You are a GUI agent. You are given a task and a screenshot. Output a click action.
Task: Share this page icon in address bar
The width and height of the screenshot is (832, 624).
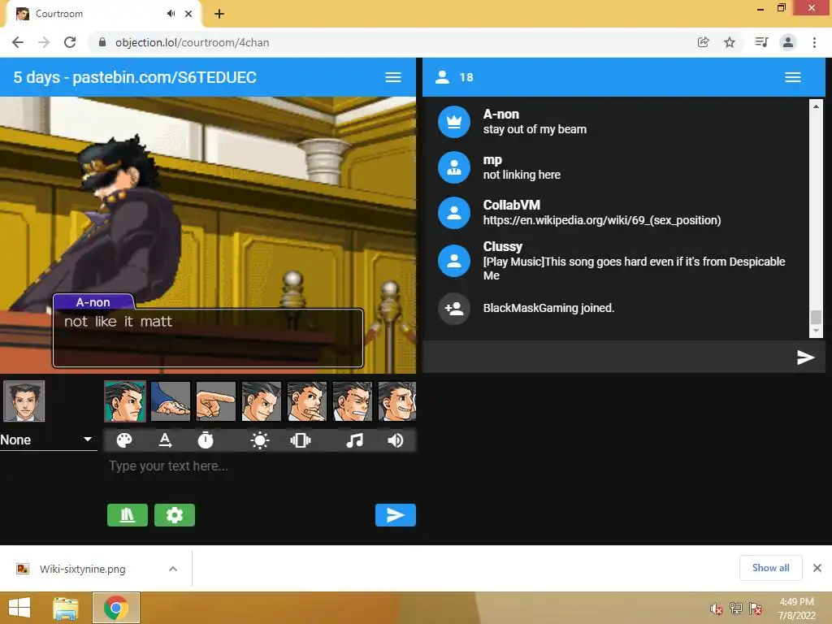click(703, 42)
